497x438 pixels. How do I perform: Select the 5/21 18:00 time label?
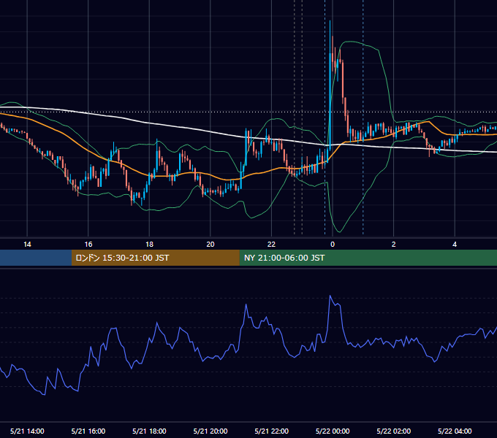149,431
